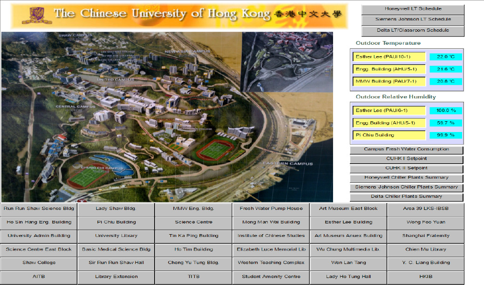
Task: Click the 100.0 % humidity value
Action: 446,111
